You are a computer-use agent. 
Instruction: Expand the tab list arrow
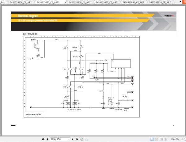(180, 2)
